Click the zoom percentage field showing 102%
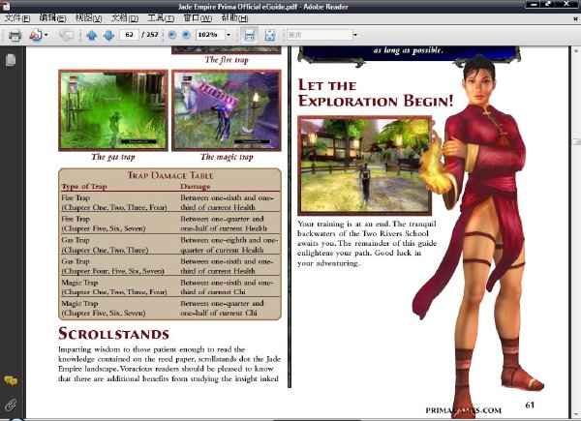This screenshot has height=421, width=581. [x=210, y=35]
